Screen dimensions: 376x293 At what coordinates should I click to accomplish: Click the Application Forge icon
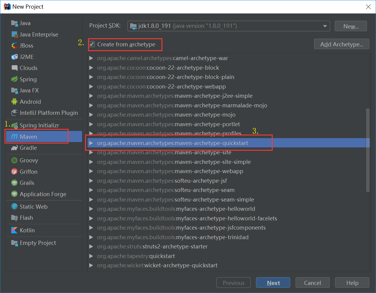[14, 194]
